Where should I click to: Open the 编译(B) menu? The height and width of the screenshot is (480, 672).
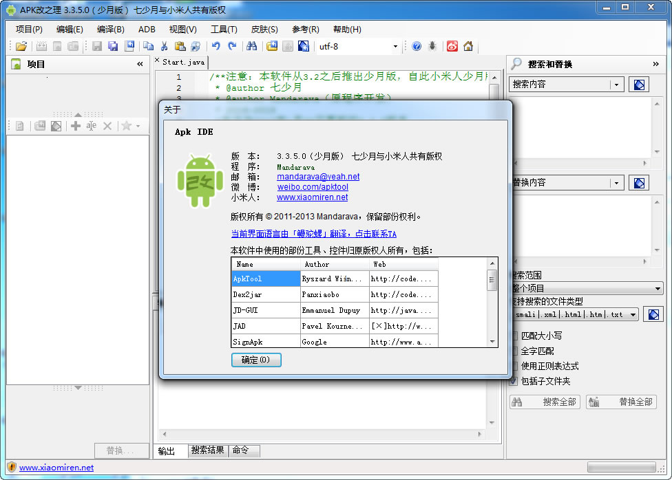[111, 29]
